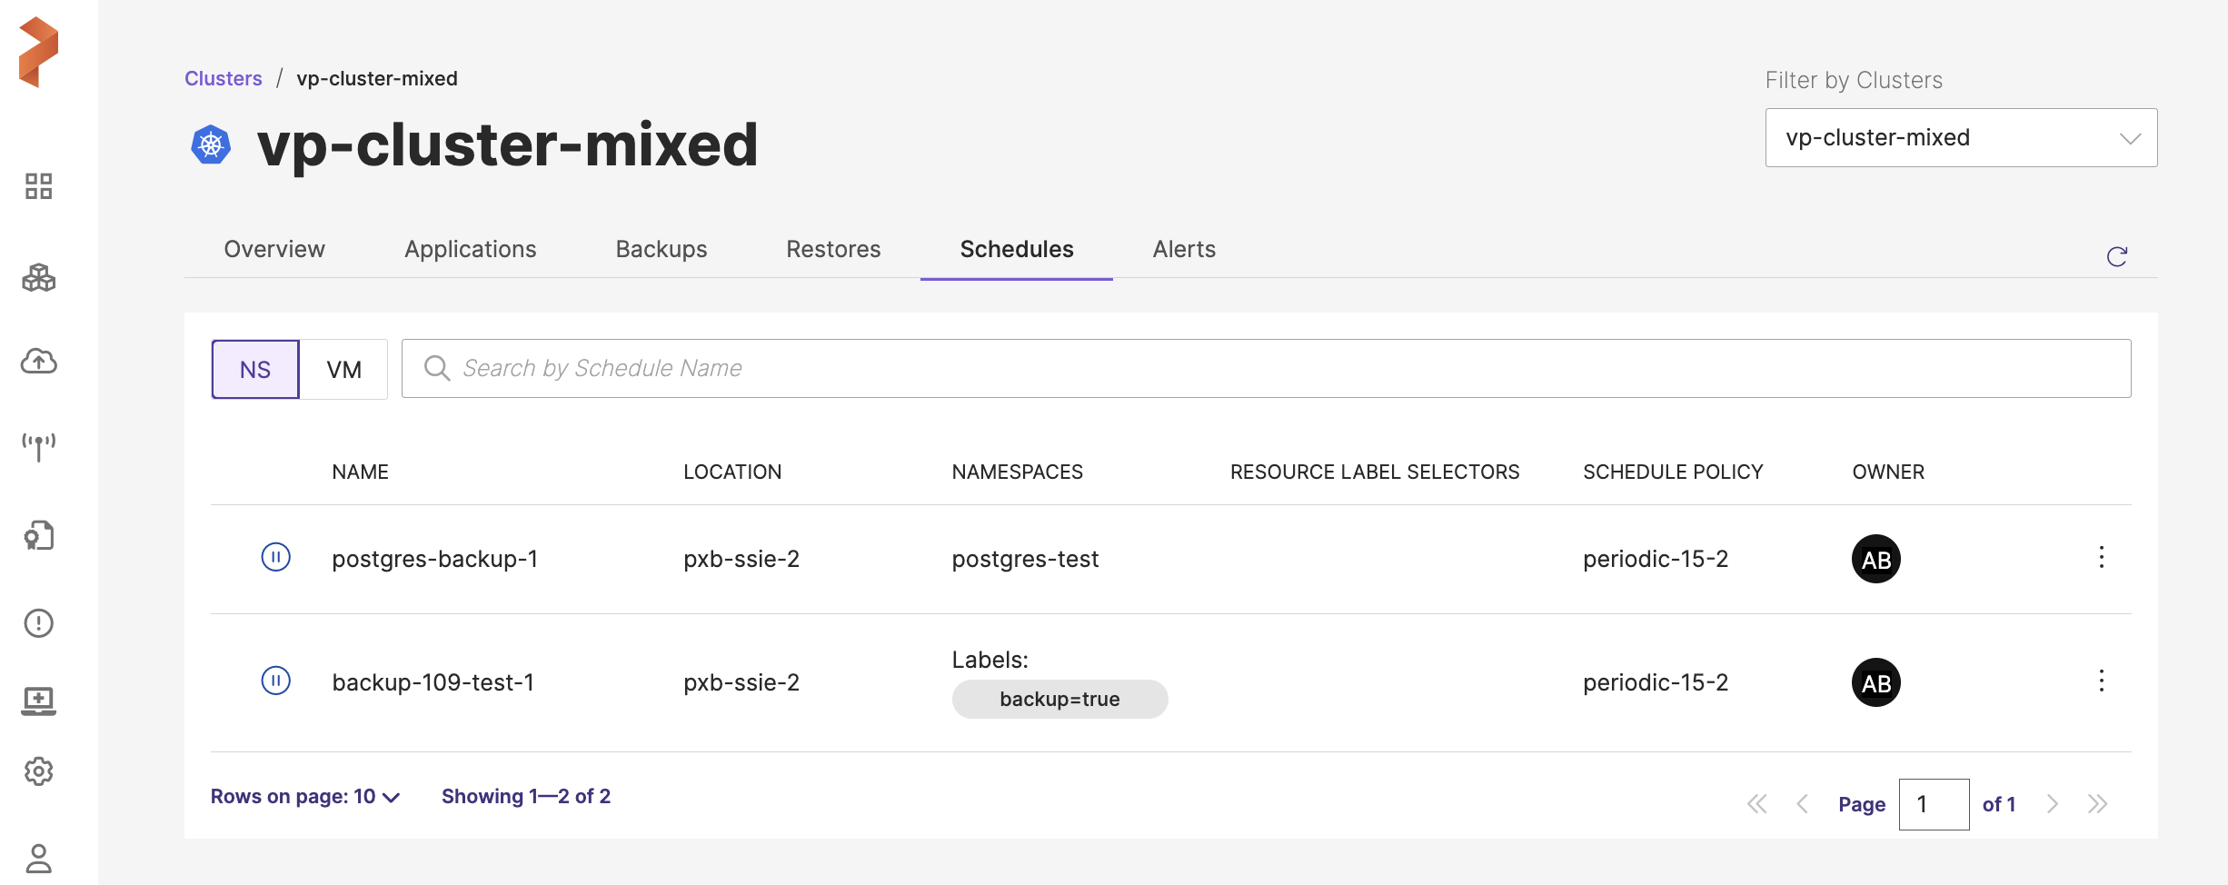The image size is (2228, 885).
Task: Click the antenna broadcast icon in sidebar
Action: click(x=38, y=446)
